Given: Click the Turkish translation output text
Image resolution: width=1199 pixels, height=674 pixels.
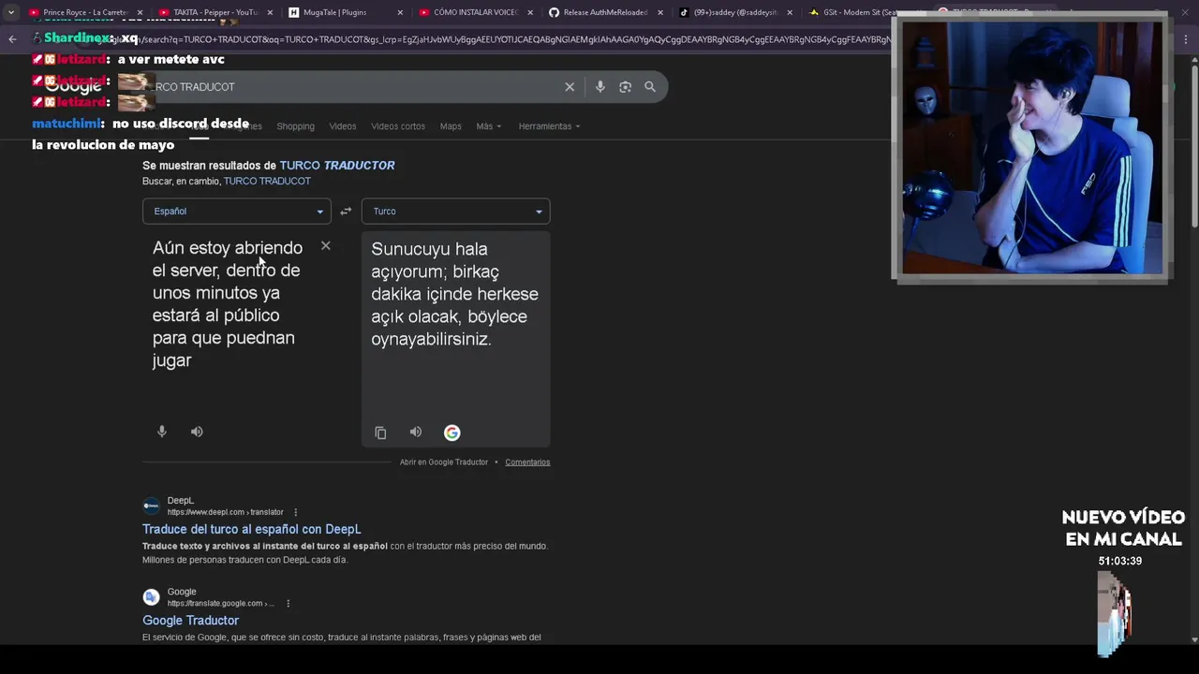Looking at the screenshot, I should pyautogui.click(x=454, y=294).
